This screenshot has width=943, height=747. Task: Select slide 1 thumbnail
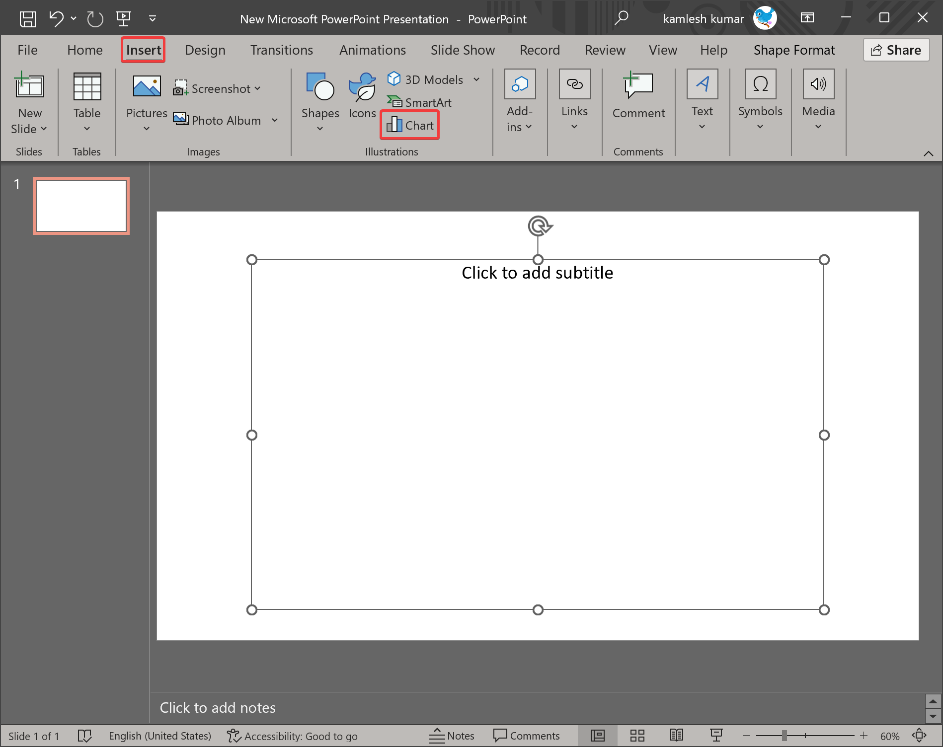[x=81, y=206]
